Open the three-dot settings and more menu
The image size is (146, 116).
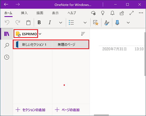coord(141,13)
